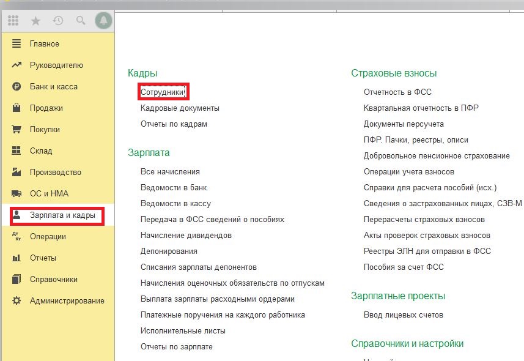Open Справки для расчета пособий (исх.)
Viewport: 524px width, 361px height.
(430, 188)
